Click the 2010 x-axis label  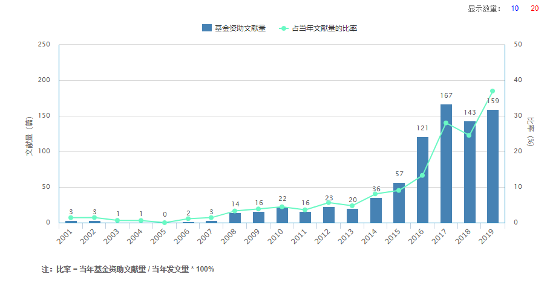[277, 237]
